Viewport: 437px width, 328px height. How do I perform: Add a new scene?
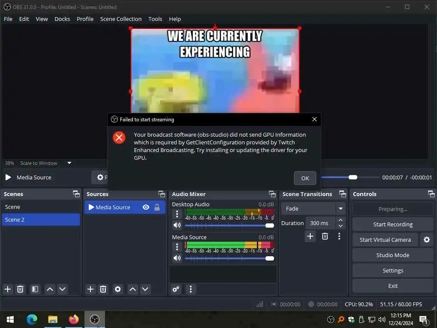8,289
